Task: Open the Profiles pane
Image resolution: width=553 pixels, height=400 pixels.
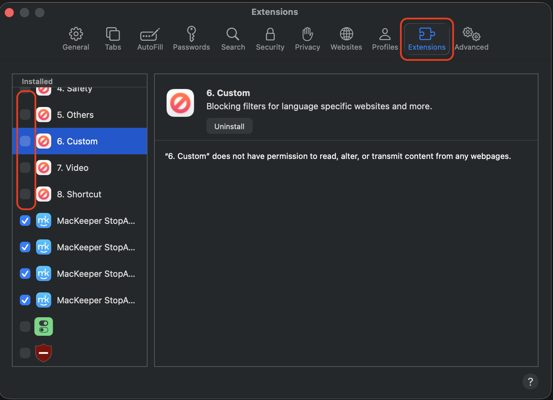Action: coord(385,39)
